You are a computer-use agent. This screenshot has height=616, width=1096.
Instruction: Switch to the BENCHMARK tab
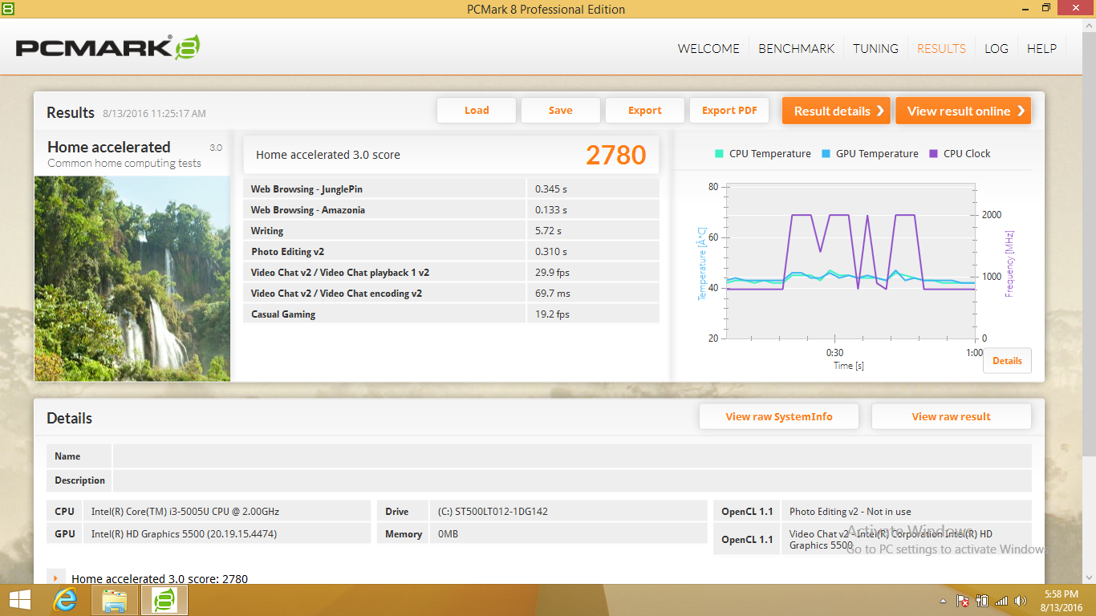[796, 48]
